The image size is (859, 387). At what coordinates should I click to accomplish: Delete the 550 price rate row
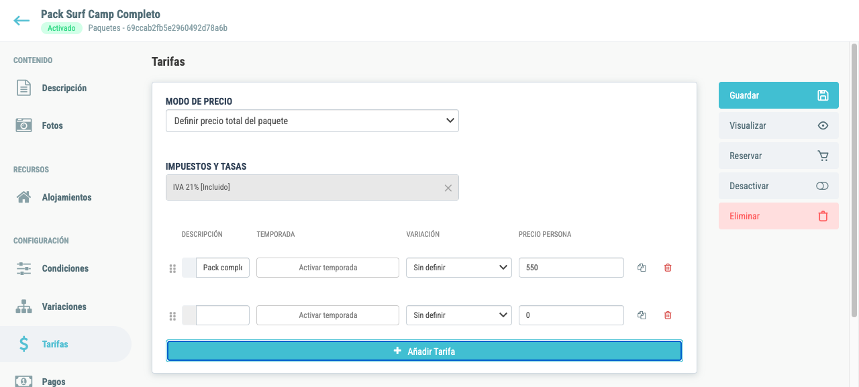click(x=668, y=268)
